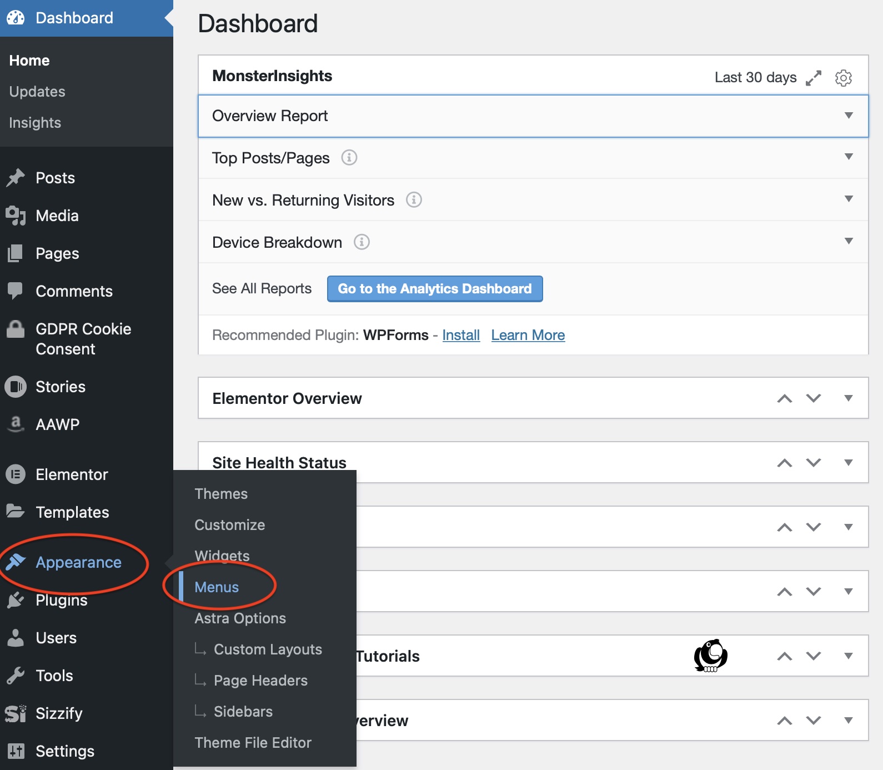Open Themes in Appearance submenu
883x770 pixels.
(221, 494)
